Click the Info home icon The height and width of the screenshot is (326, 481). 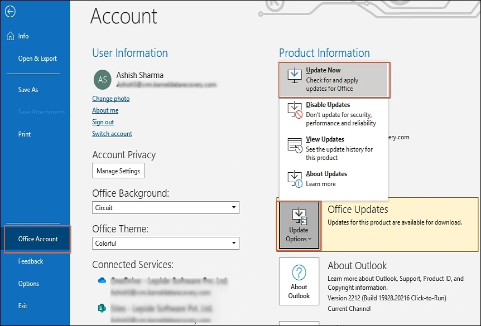(x=10, y=36)
